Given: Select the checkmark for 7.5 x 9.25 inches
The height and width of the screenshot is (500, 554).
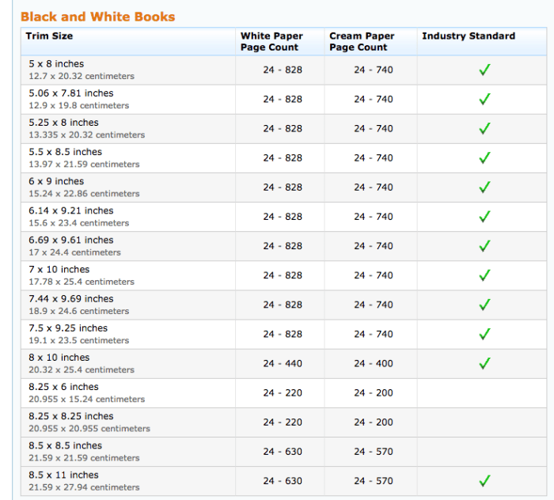Looking at the screenshot, I should tap(484, 334).
